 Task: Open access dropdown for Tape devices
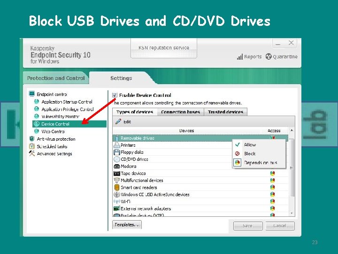[x=272, y=173]
